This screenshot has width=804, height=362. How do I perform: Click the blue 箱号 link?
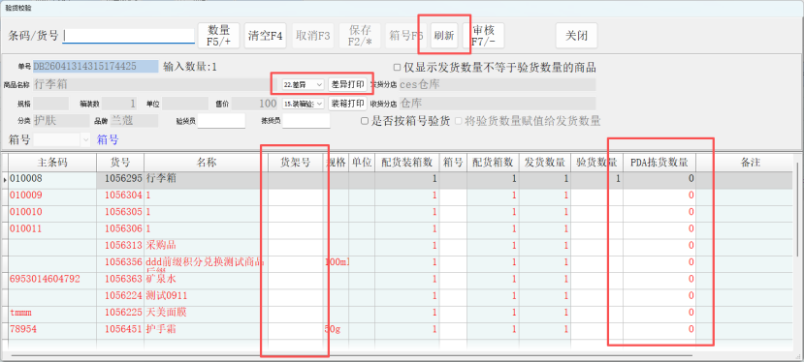tap(108, 139)
